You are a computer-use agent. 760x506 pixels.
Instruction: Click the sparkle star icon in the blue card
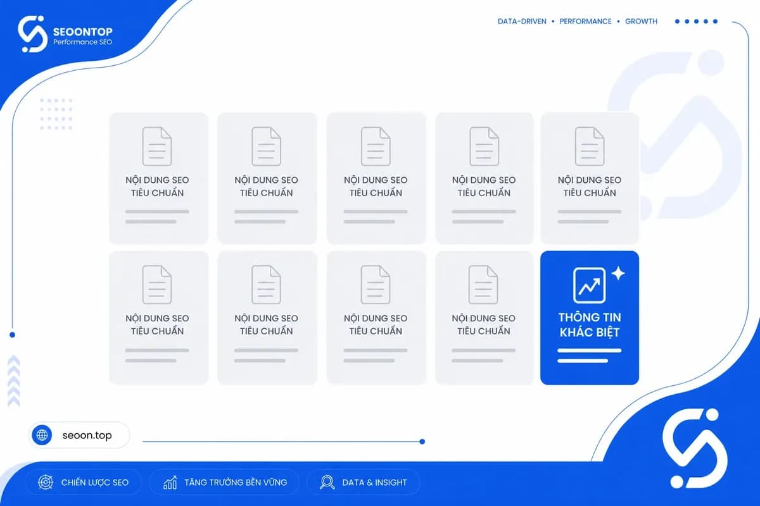(x=617, y=273)
